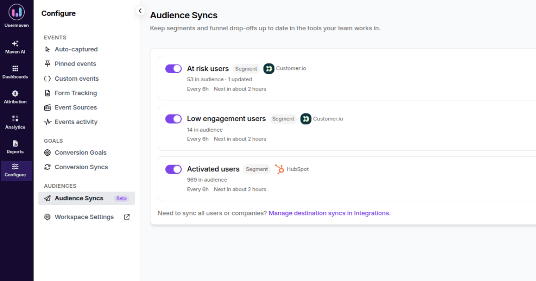Open the At risk users sync title
This screenshot has width=536, height=281.
click(208, 69)
